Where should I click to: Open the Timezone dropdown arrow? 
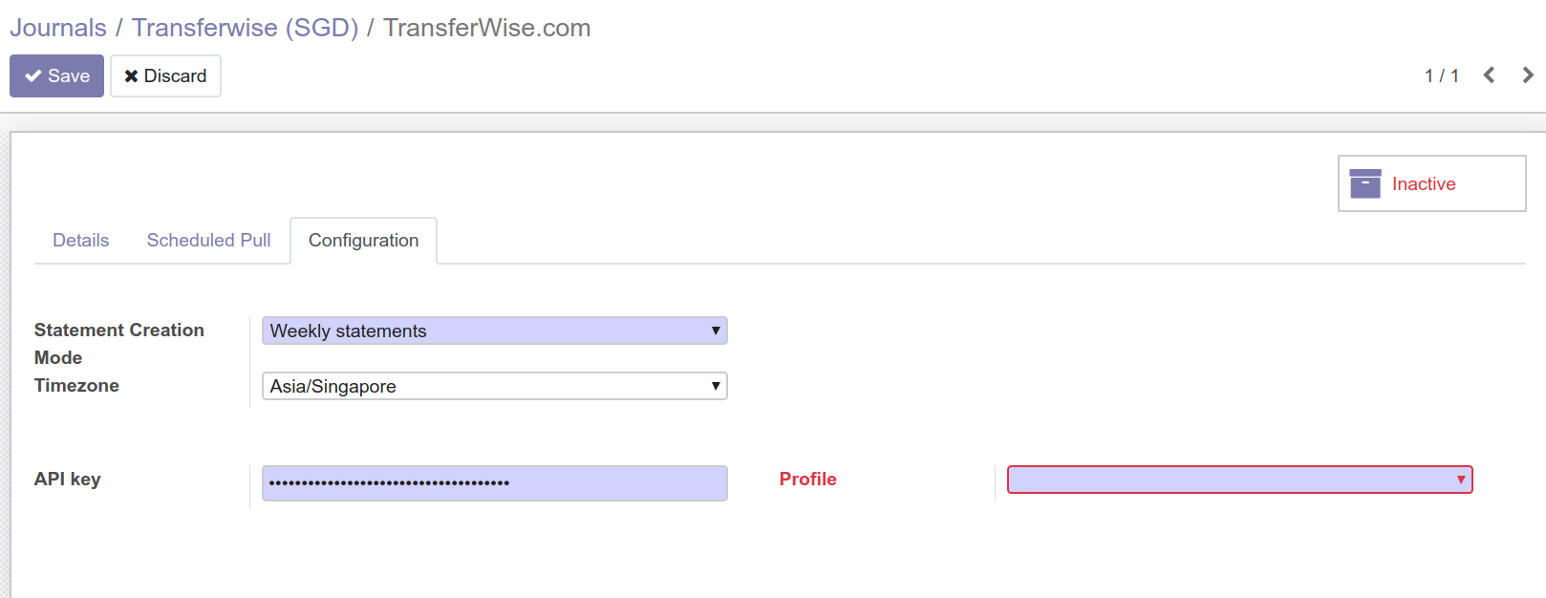point(715,386)
